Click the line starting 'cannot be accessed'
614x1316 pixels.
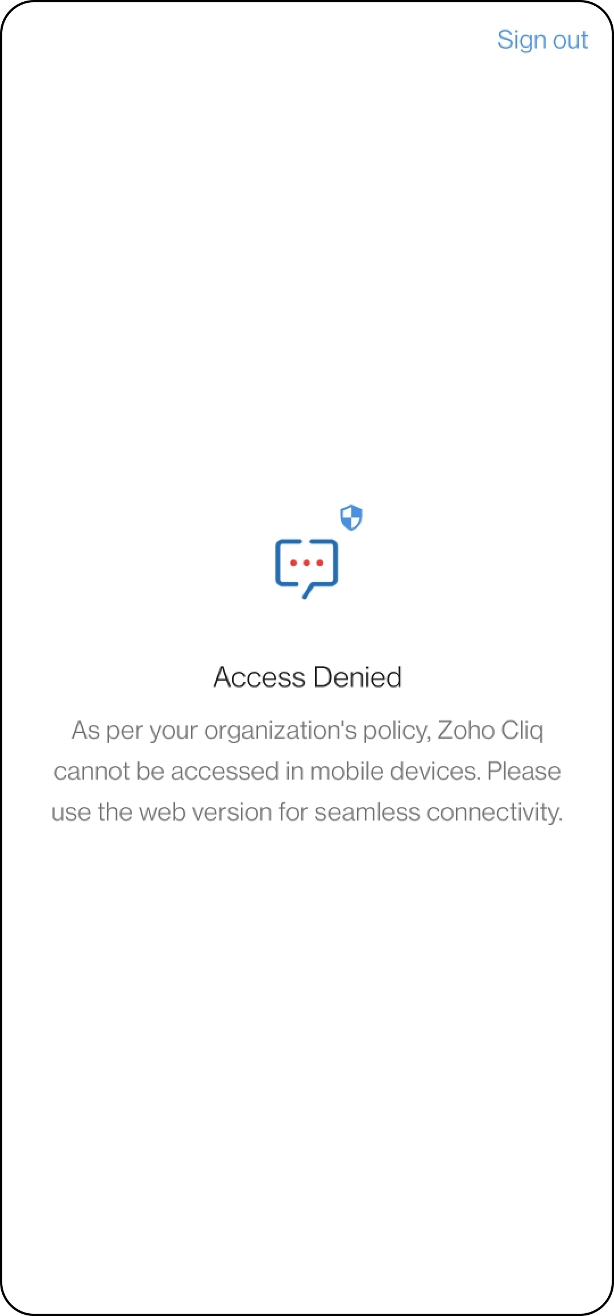[307, 771]
